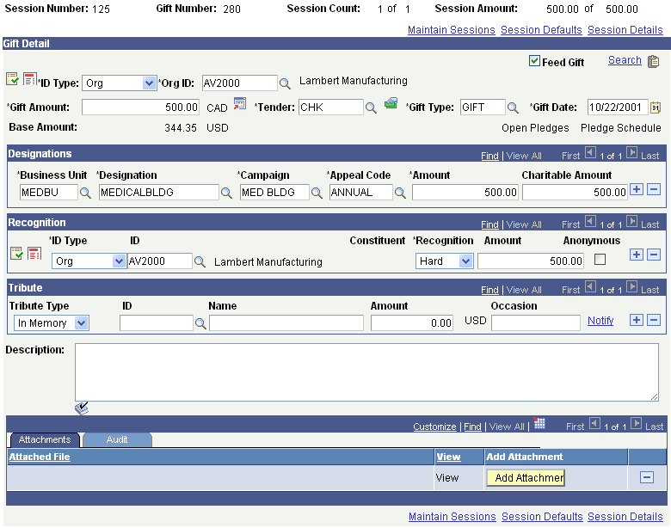
Task: Click currency conversion icon next to CAD
Action: point(240,104)
